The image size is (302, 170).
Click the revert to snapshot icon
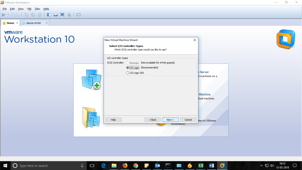[33, 15]
